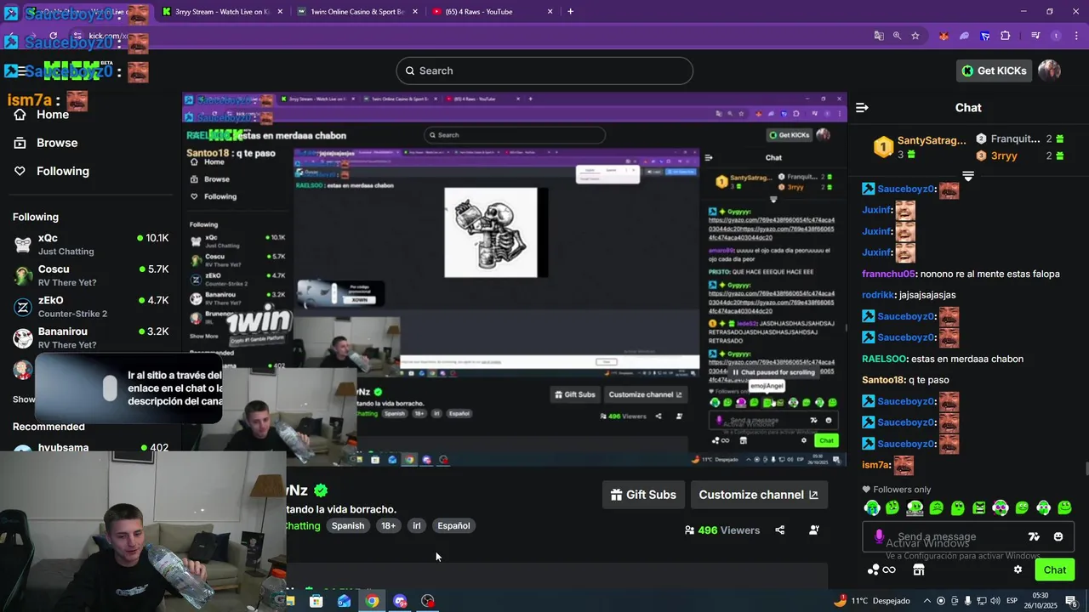Screen dimensions: 1089x612
Task: Click the 11°C Despejado weather widget
Action: click(x=872, y=601)
